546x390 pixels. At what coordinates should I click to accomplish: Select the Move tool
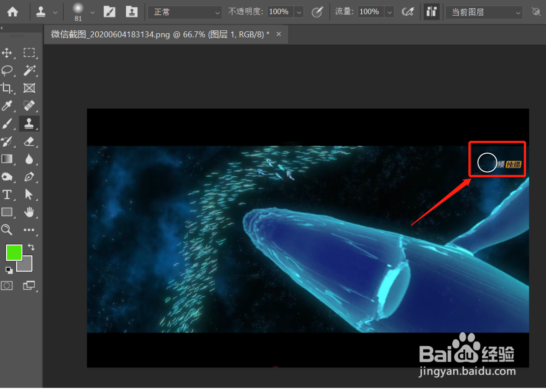pyautogui.click(x=7, y=53)
